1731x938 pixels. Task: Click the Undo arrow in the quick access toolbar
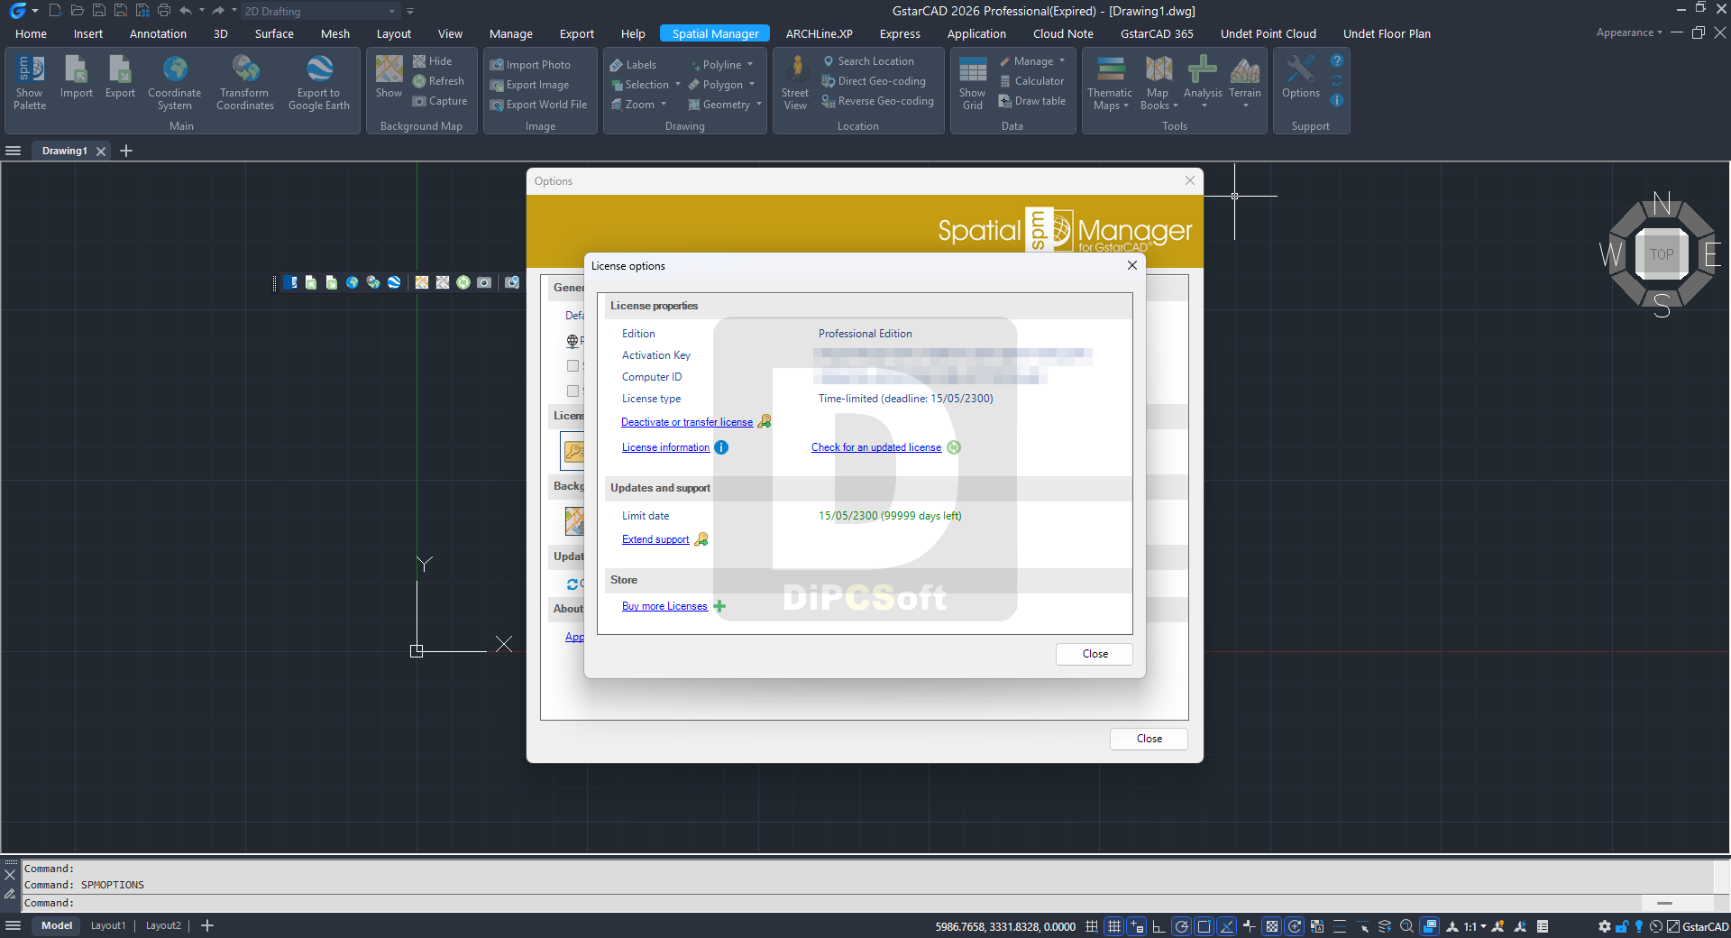pos(186,11)
